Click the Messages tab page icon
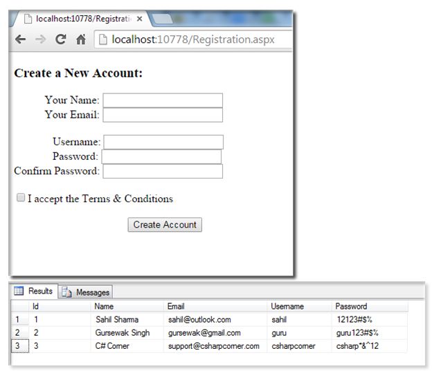Viewport: 432px width, 371px height. click(66, 292)
